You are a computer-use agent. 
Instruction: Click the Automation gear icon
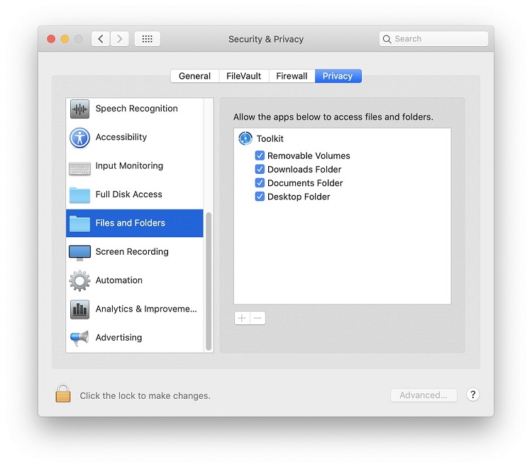[x=79, y=280]
